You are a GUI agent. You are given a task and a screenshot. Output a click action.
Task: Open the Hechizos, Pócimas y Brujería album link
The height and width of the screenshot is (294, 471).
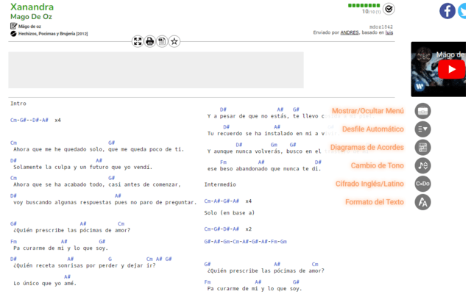(53, 34)
